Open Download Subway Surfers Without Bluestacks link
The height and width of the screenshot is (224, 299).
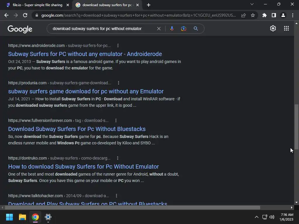[x=77, y=129]
